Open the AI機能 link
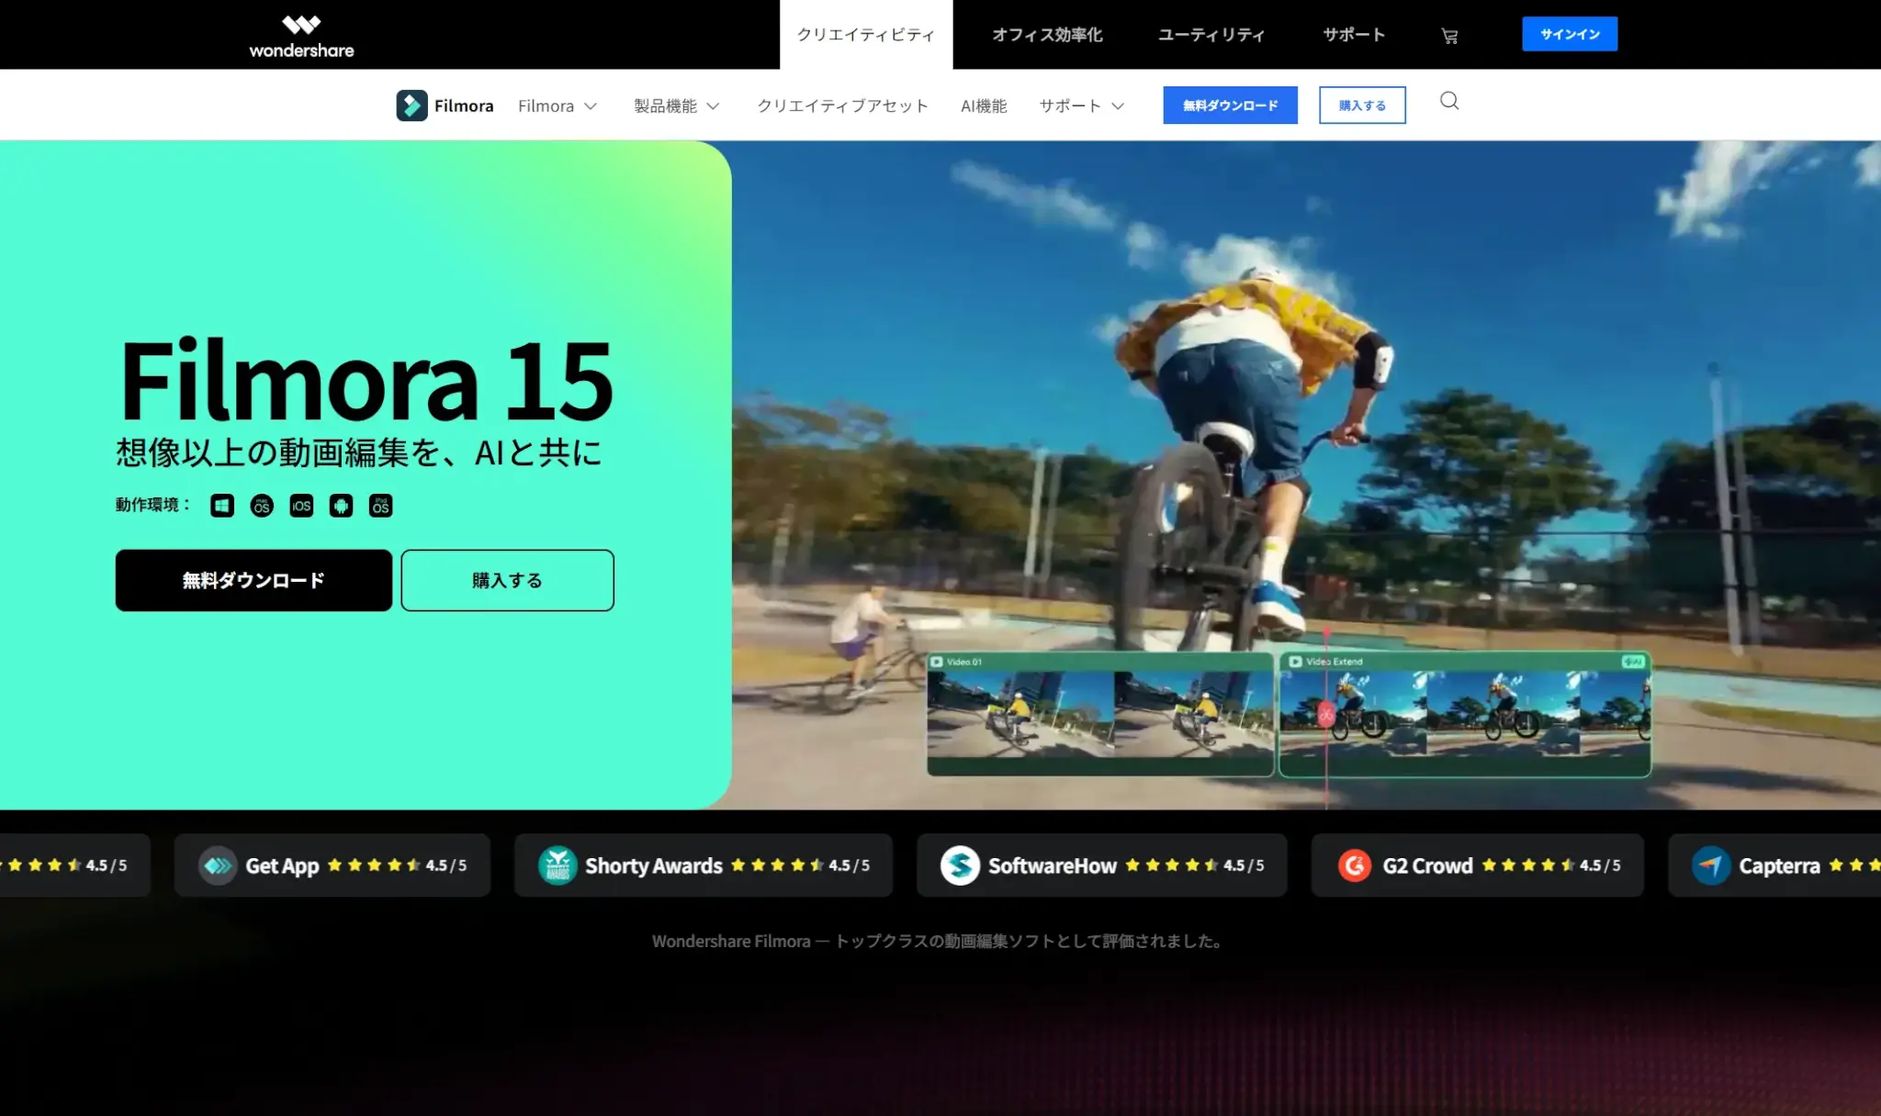Viewport: 1881px width, 1116px height. pyautogui.click(x=984, y=106)
